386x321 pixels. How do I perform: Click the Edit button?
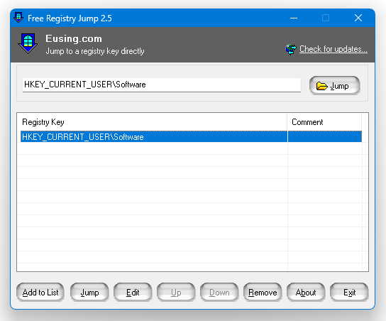click(133, 292)
